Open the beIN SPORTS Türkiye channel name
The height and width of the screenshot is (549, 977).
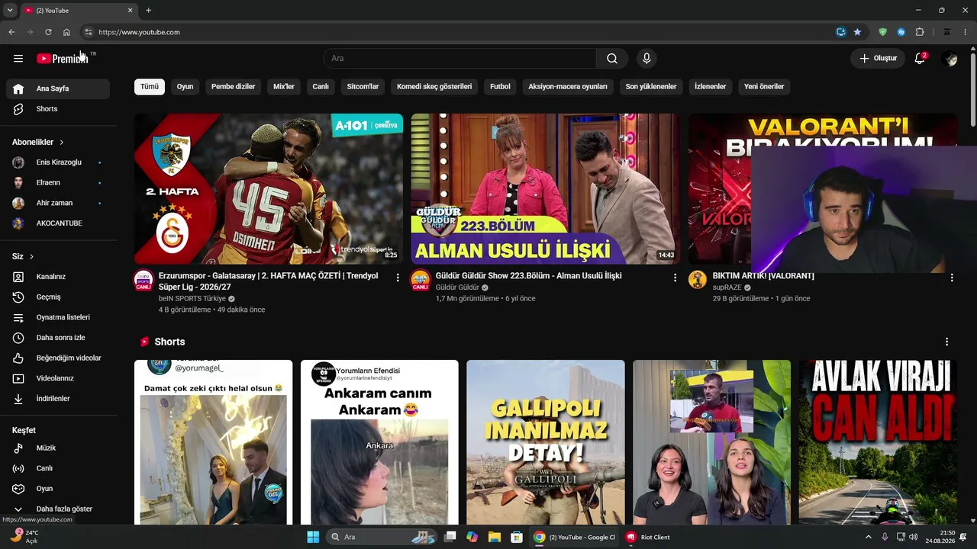192,299
